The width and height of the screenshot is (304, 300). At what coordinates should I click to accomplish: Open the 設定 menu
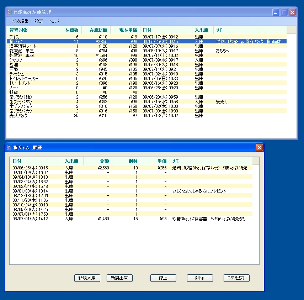click(x=39, y=21)
